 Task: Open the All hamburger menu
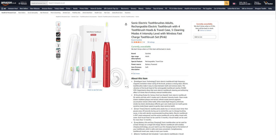click(4, 8)
